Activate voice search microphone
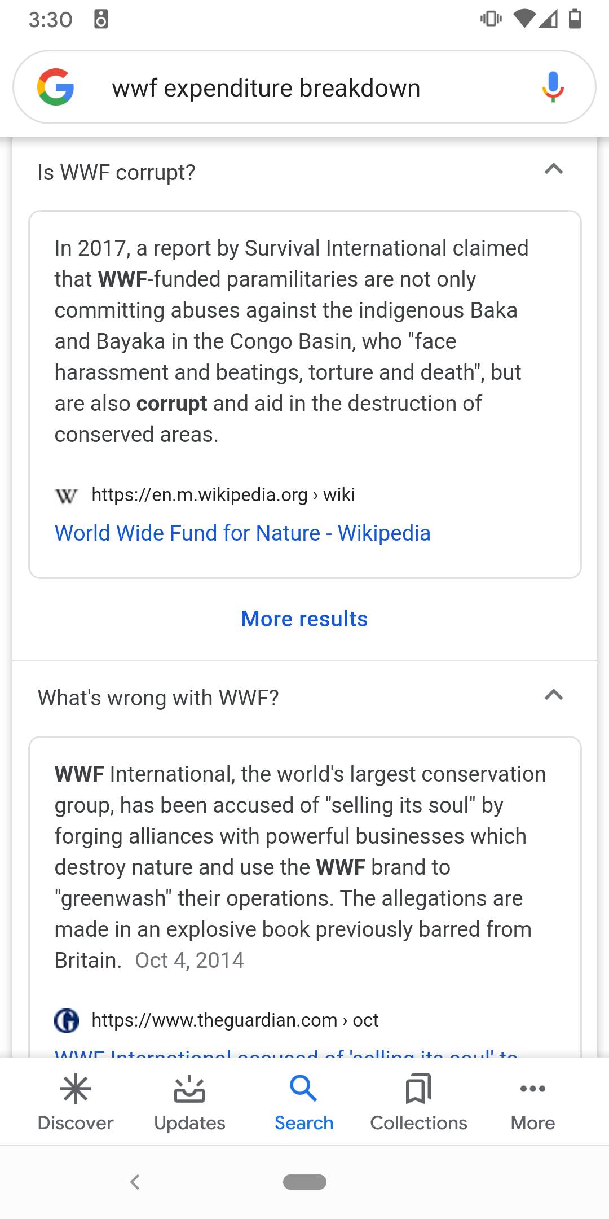This screenshot has width=609, height=1219. point(553,87)
